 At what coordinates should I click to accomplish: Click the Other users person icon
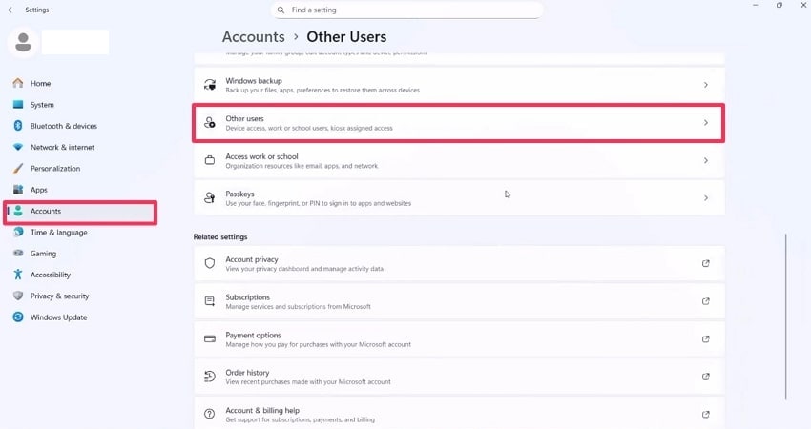click(x=210, y=122)
